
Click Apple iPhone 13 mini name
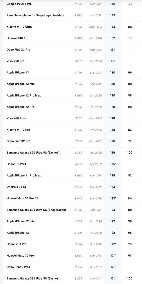click(x=21, y=84)
